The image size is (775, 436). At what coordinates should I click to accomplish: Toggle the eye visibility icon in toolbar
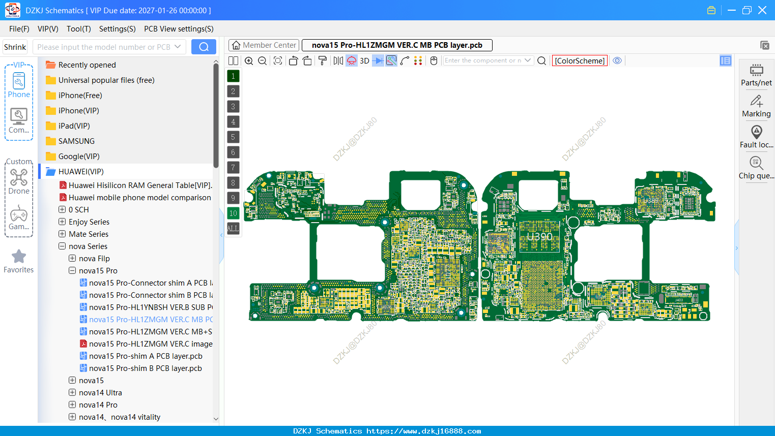click(x=617, y=60)
